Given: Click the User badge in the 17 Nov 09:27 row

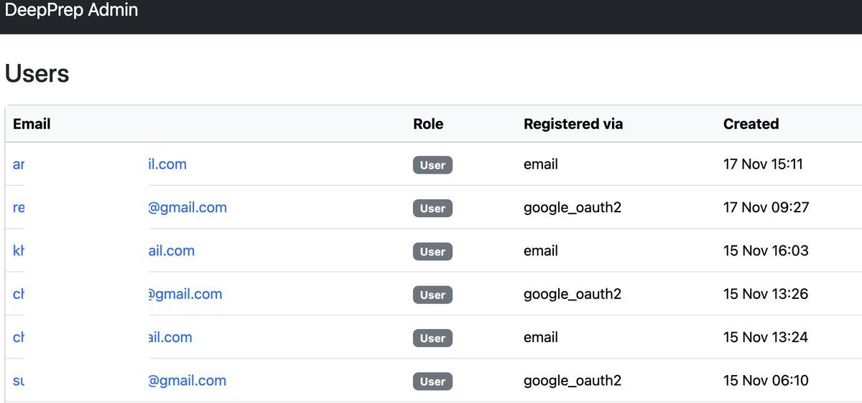Looking at the screenshot, I should click(432, 209).
